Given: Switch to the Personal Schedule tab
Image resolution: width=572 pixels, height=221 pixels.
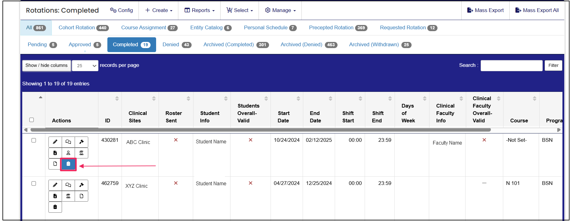Looking at the screenshot, I should coord(270,28).
